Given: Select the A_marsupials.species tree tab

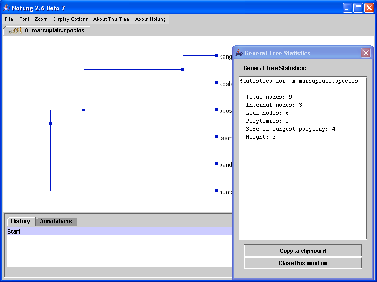Looking at the screenshot, I should (x=54, y=31).
